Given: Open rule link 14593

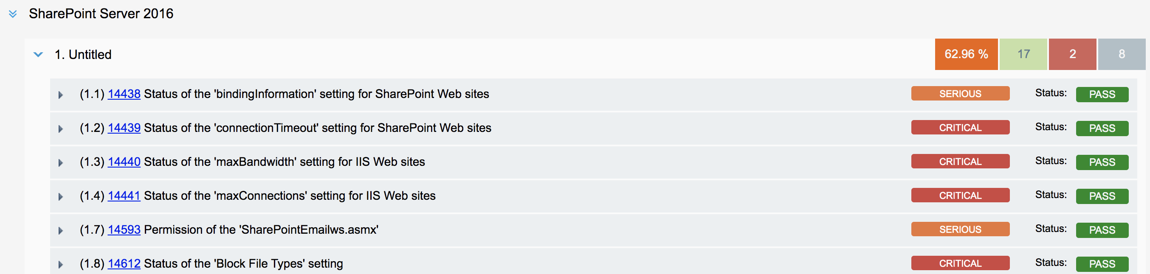Looking at the screenshot, I should [124, 230].
